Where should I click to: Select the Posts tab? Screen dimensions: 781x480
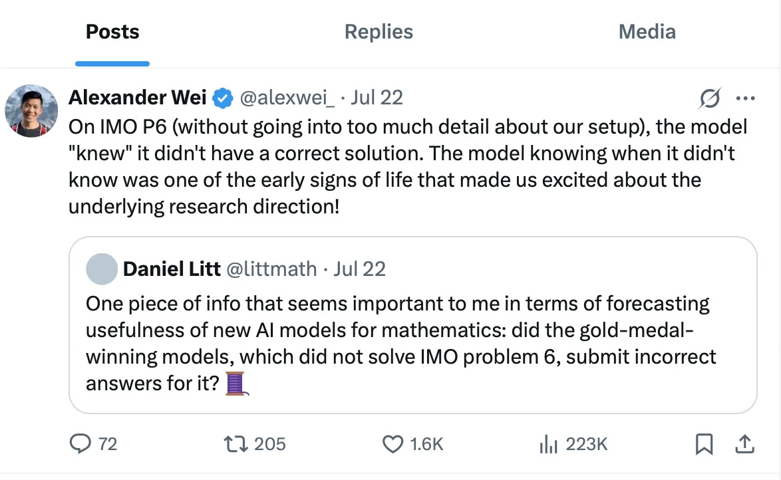pos(112,32)
